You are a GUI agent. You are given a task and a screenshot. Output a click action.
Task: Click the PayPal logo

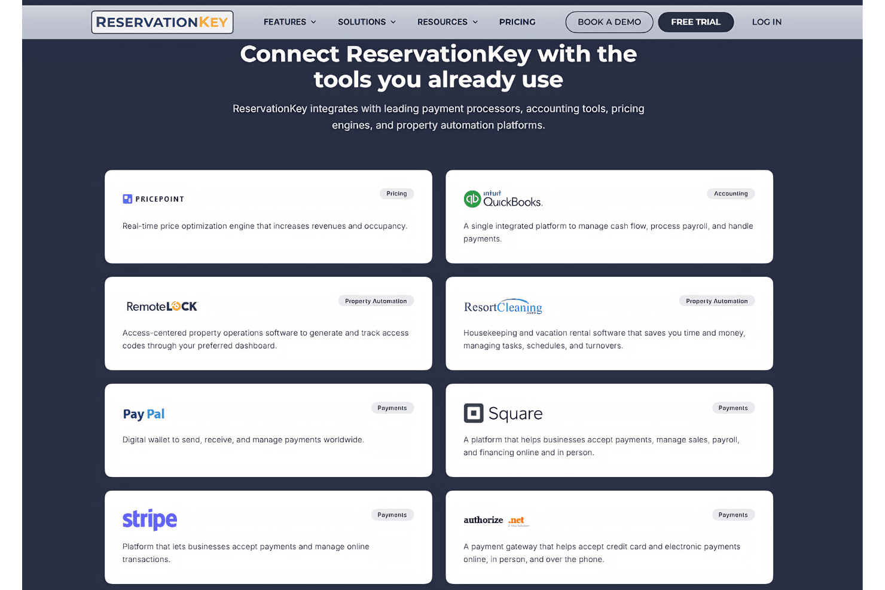(x=144, y=414)
